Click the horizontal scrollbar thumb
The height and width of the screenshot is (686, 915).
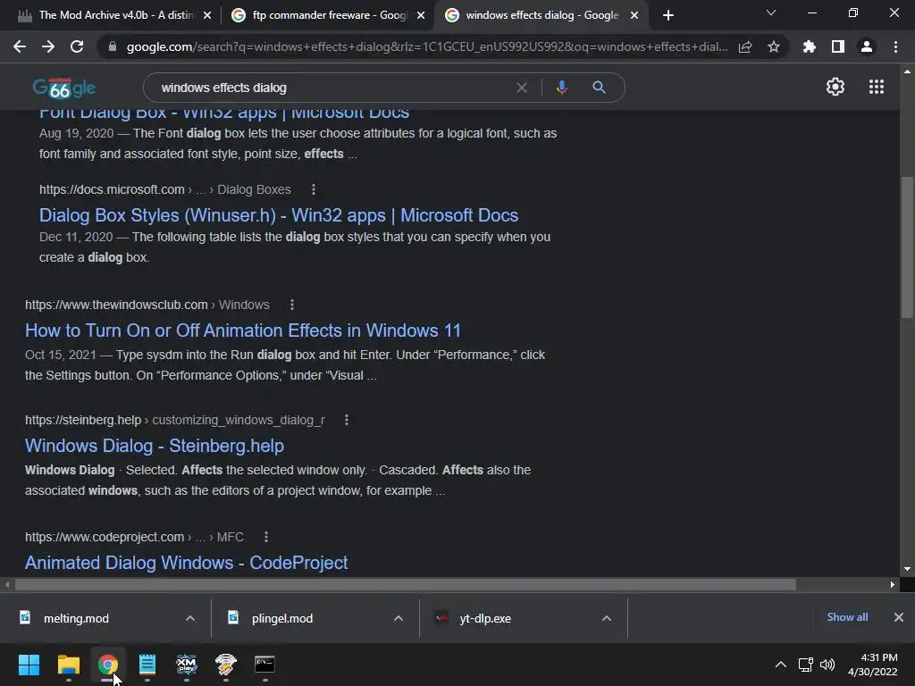click(x=406, y=584)
